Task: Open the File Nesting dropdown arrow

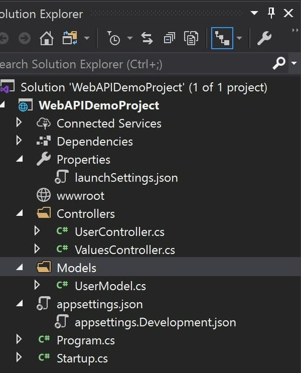Action: tap(239, 38)
